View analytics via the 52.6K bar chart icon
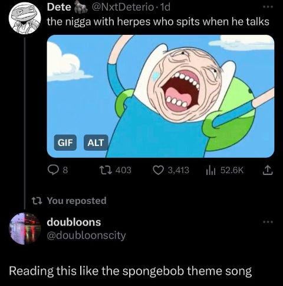 (x=211, y=170)
